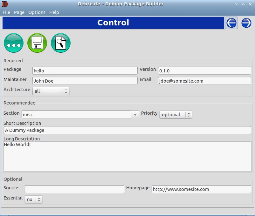The width and height of the screenshot is (255, 216).
Task: Open the Options menu
Action: [37, 12]
